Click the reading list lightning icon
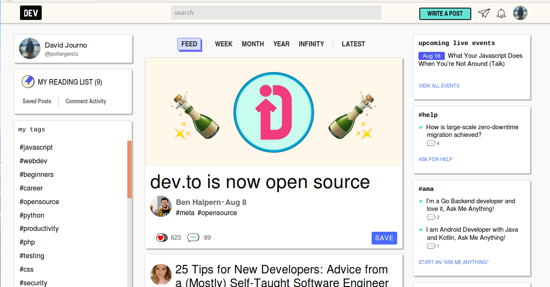The width and height of the screenshot is (550, 287). click(x=28, y=82)
